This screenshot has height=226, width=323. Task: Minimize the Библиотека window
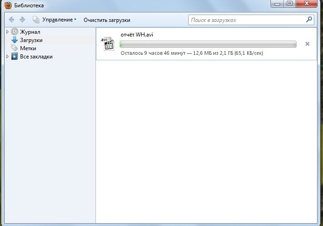(x=277, y=4)
